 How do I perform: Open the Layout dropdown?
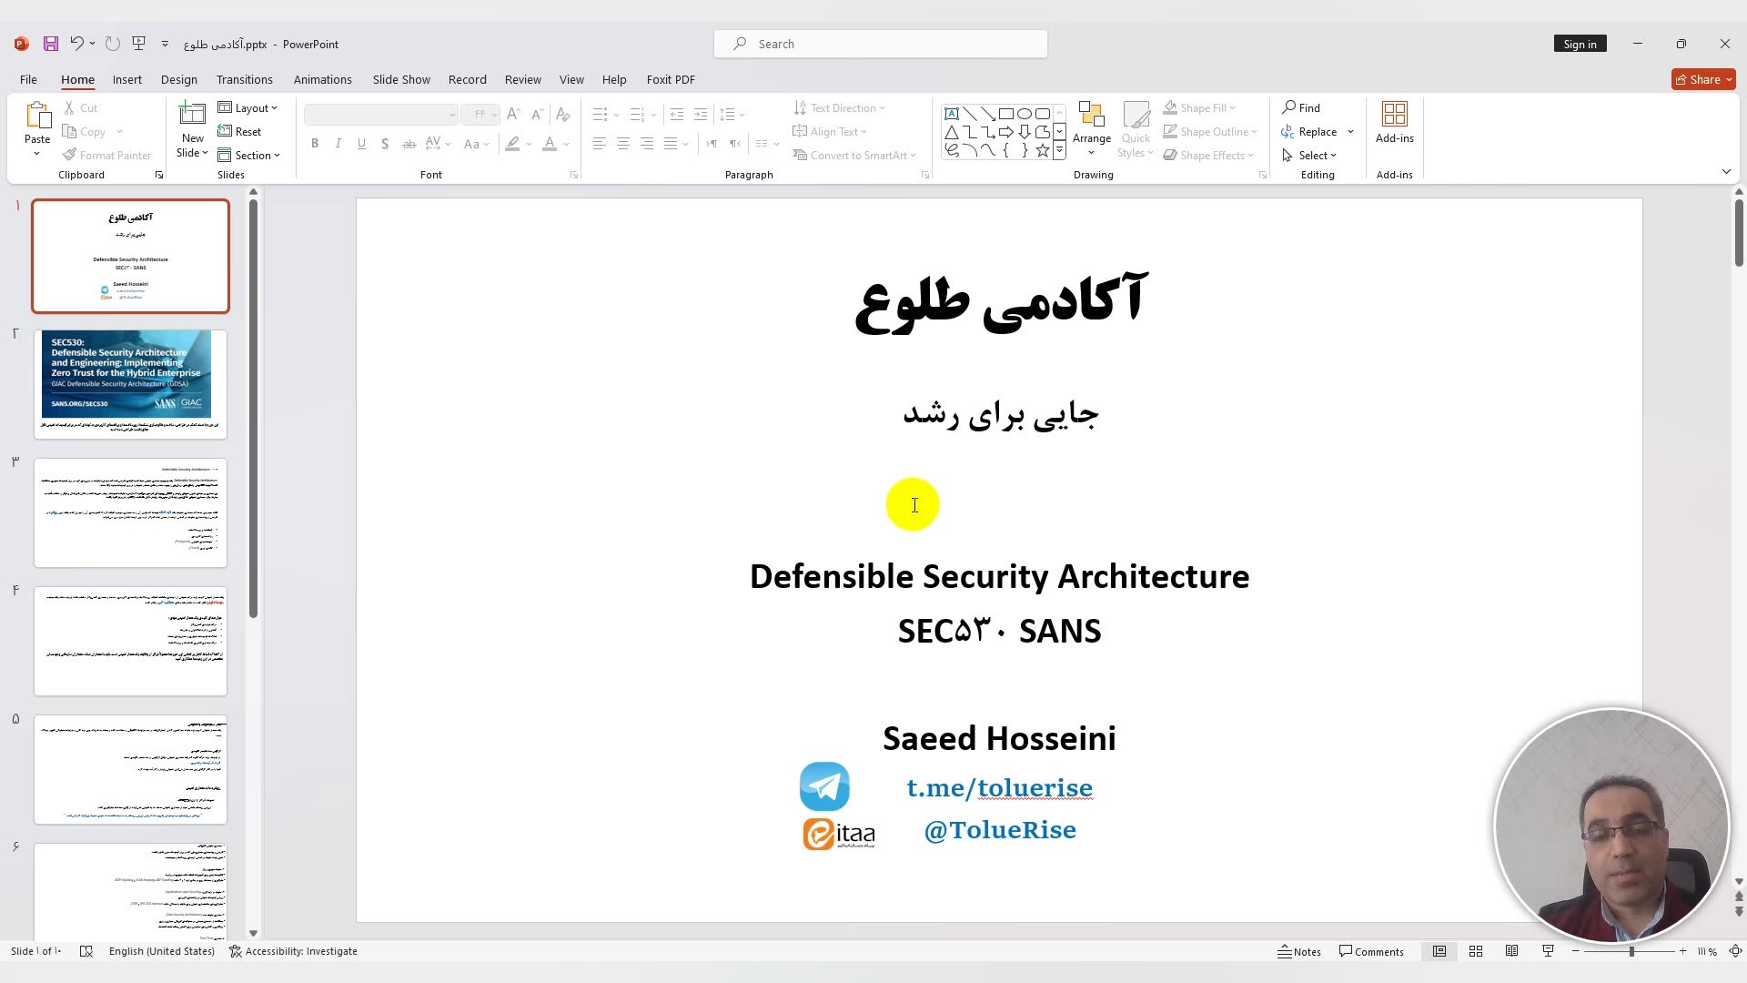(x=247, y=107)
